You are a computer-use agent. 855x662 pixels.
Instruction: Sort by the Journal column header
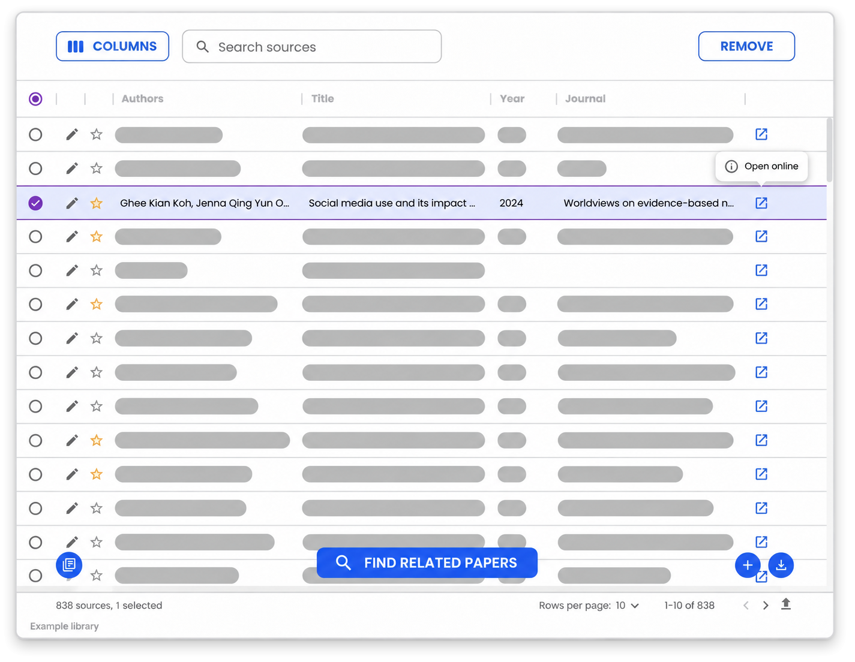point(585,98)
